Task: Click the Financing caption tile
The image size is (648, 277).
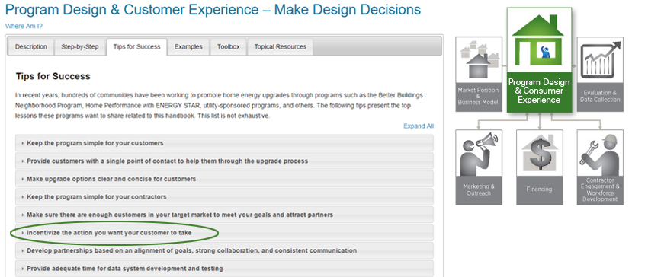Action: pos(539,189)
